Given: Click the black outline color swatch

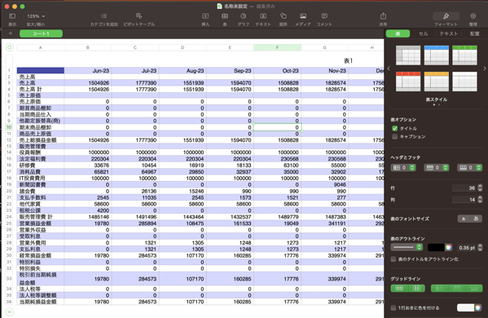Looking at the screenshot, I should tap(436, 247).
